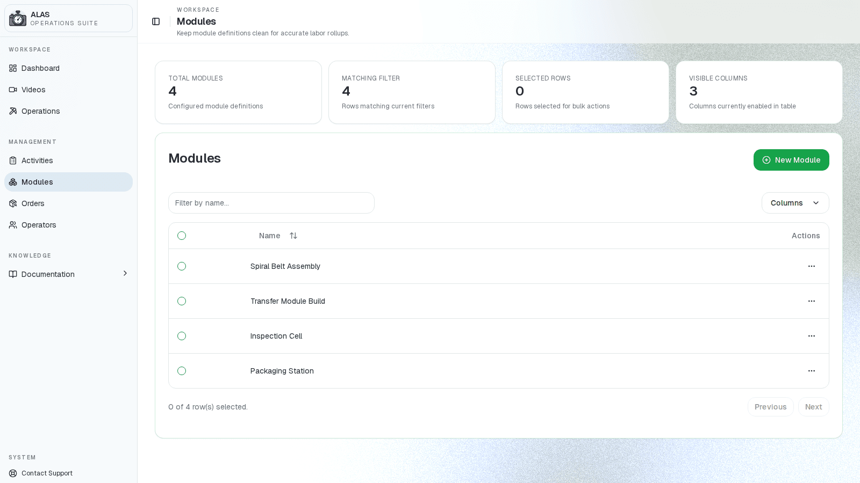Click '0 of 4 row(s) selected' text

pyautogui.click(x=208, y=407)
